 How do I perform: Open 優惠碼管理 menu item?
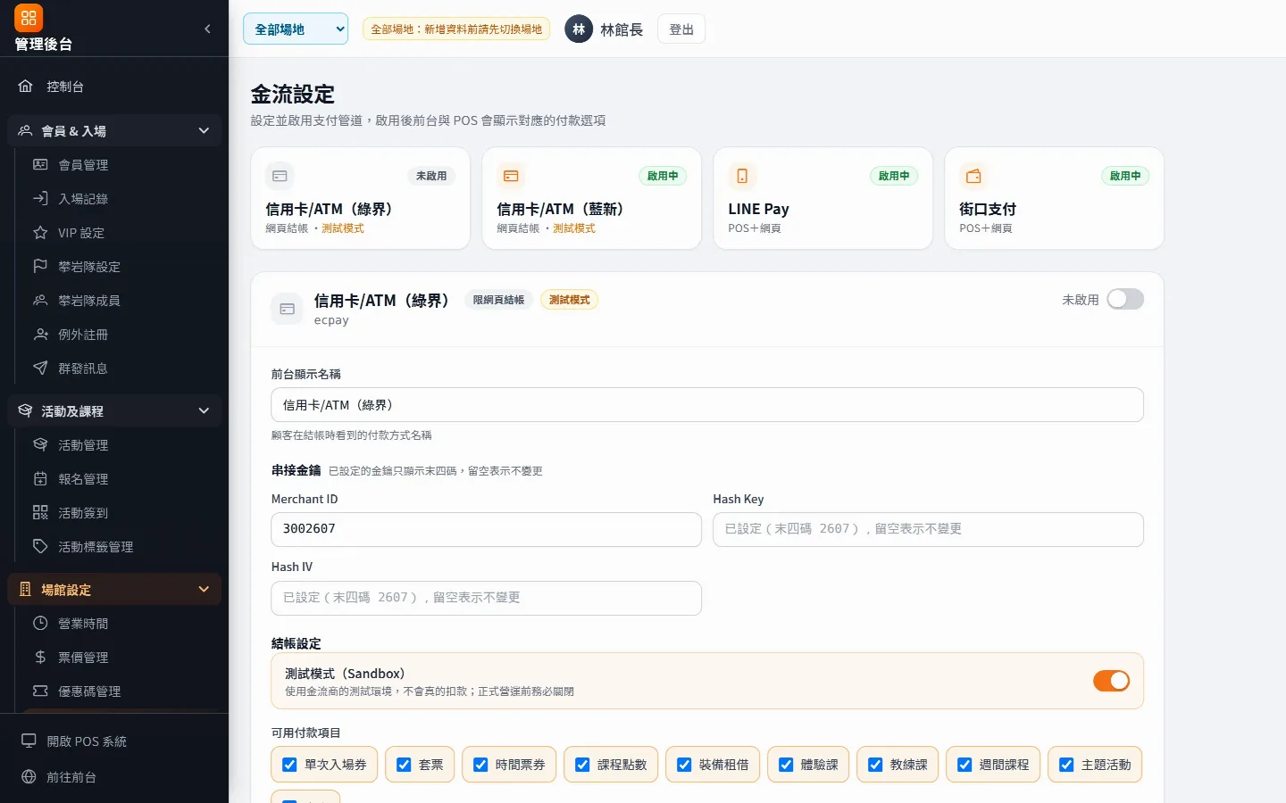121,691
